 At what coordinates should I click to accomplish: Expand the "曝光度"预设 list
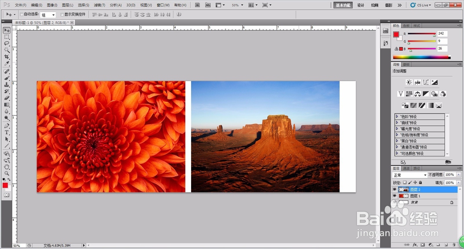pyautogui.click(x=397, y=129)
